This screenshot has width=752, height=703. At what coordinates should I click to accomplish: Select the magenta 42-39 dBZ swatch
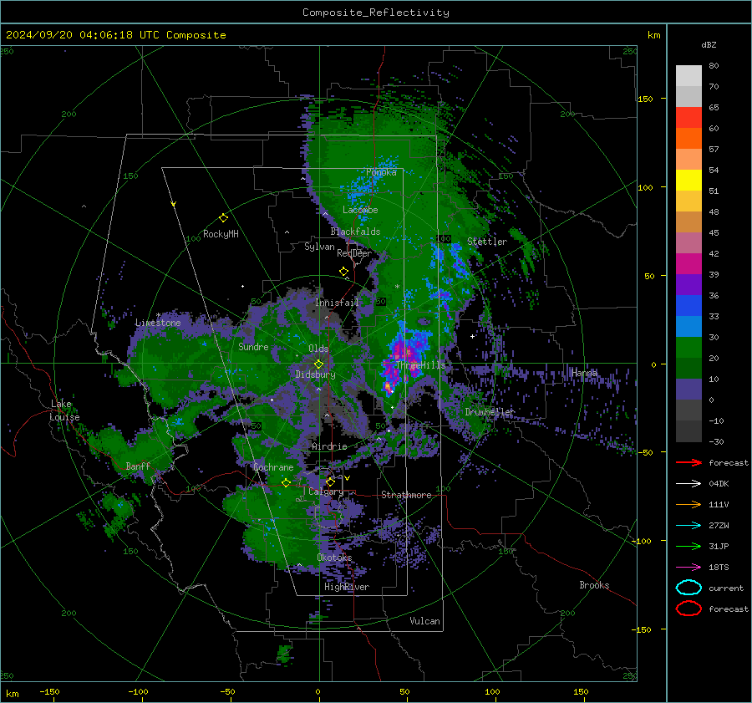click(688, 264)
